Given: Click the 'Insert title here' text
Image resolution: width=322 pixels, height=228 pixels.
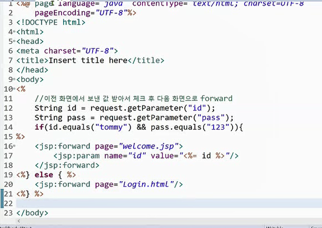Looking at the screenshot, I should [88, 60].
